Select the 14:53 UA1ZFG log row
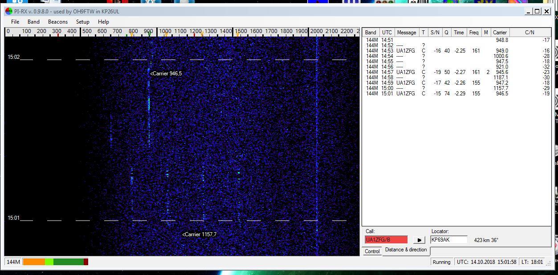Viewport: 558px width, 275px height. coord(457,51)
